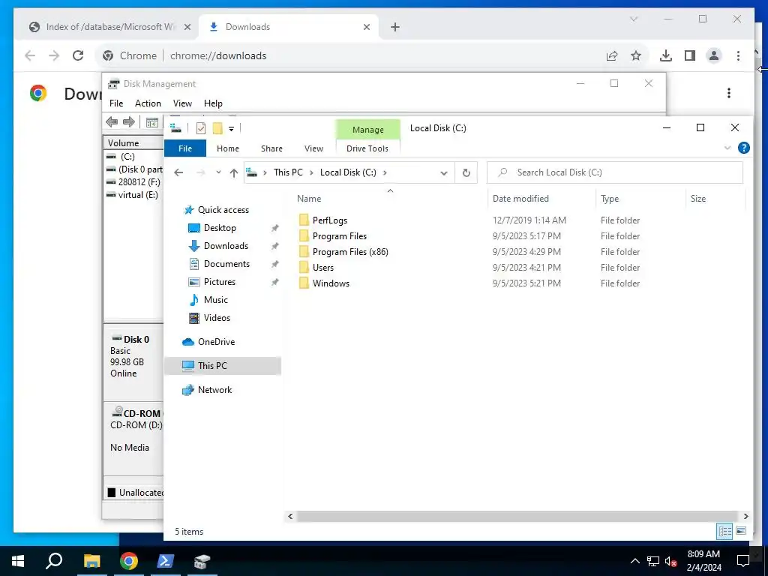Image resolution: width=768 pixels, height=576 pixels.
Task: Open Chrome share page icon
Action: [612, 55]
